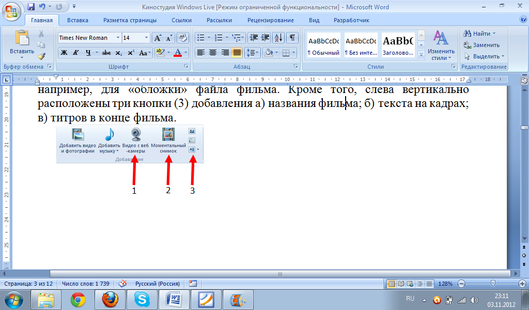Toggle paragraph marks display (¶)
The image size is (529, 310).
[x=292, y=38]
